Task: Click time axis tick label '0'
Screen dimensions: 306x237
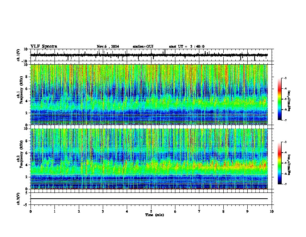Action: point(31,211)
